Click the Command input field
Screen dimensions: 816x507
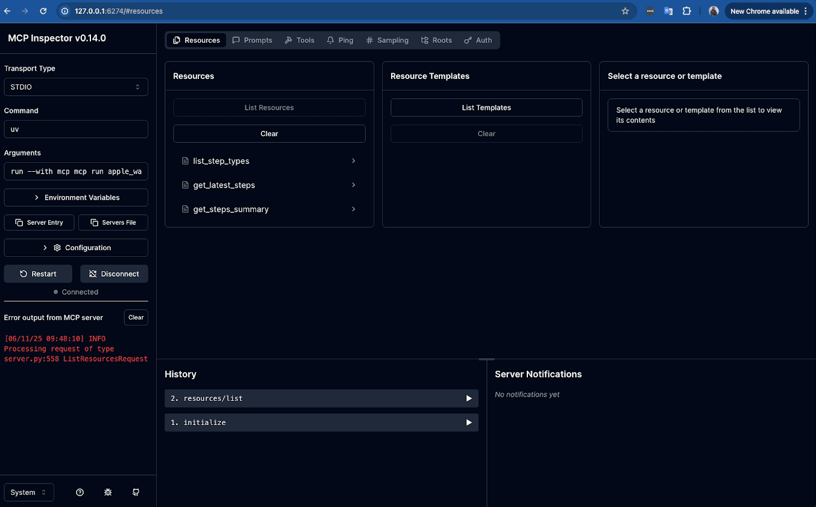coord(76,129)
